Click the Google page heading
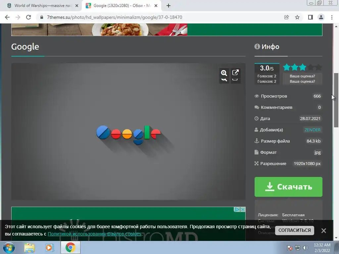The width and height of the screenshot is (339, 254). pos(25,47)
